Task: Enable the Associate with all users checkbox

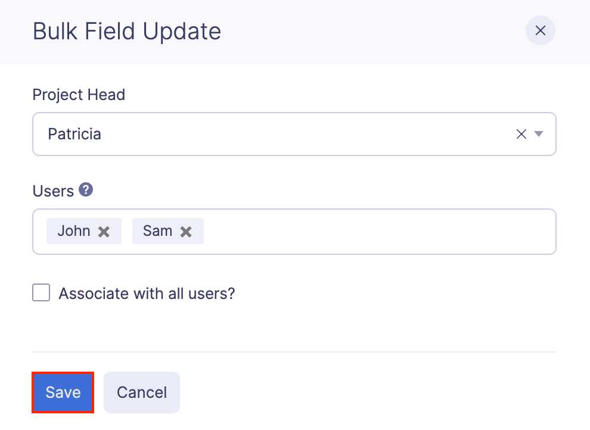Action: coord(41,293)
